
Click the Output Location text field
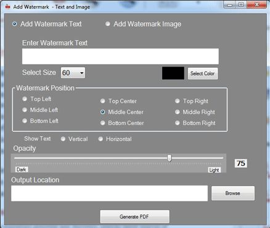[x=109, y=193]
